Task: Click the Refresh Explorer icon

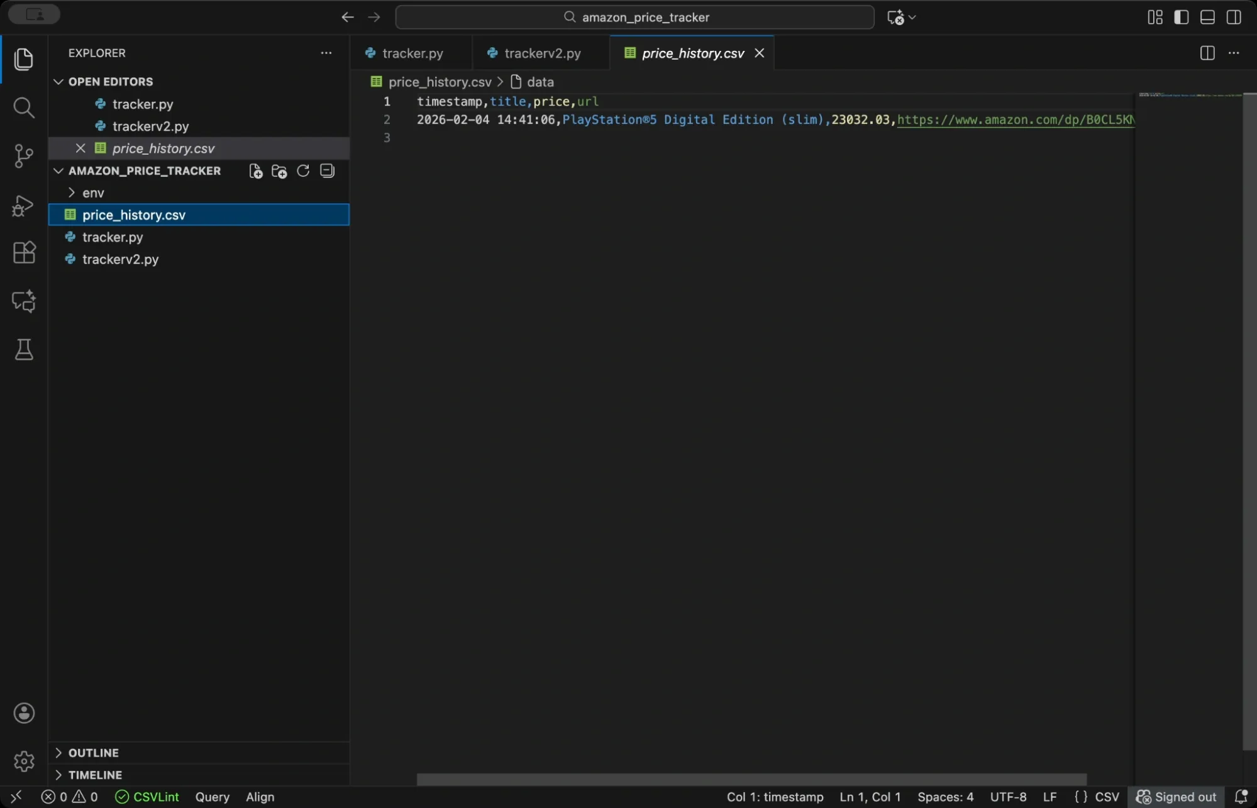Action: coord(303,171)
